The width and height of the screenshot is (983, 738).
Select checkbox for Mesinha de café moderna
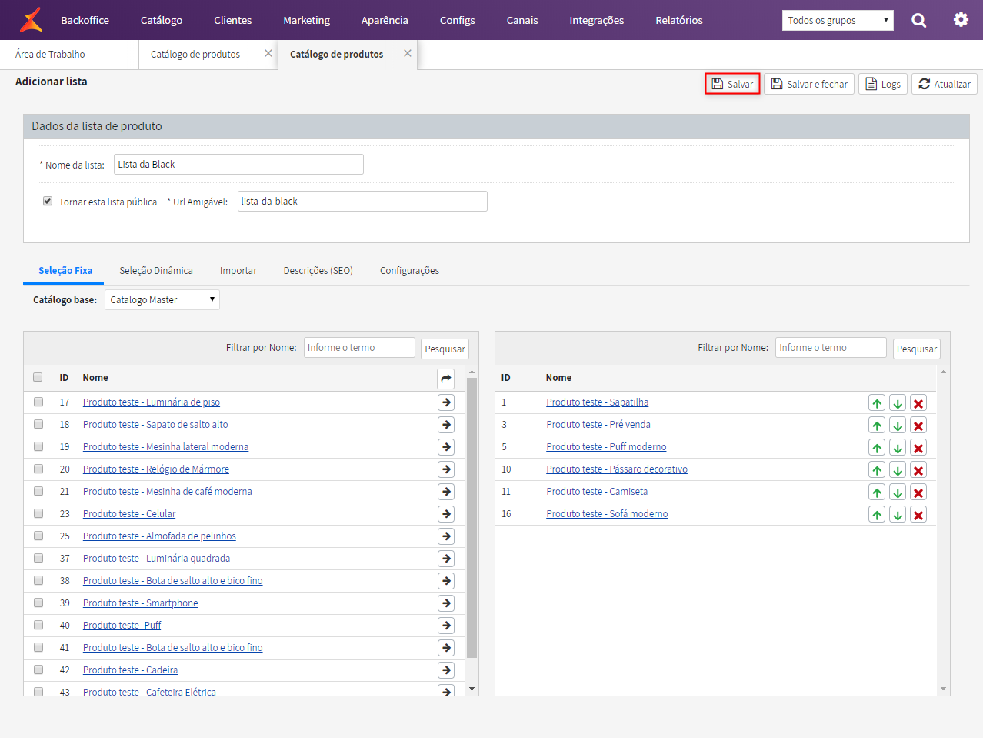coord(38,491)
